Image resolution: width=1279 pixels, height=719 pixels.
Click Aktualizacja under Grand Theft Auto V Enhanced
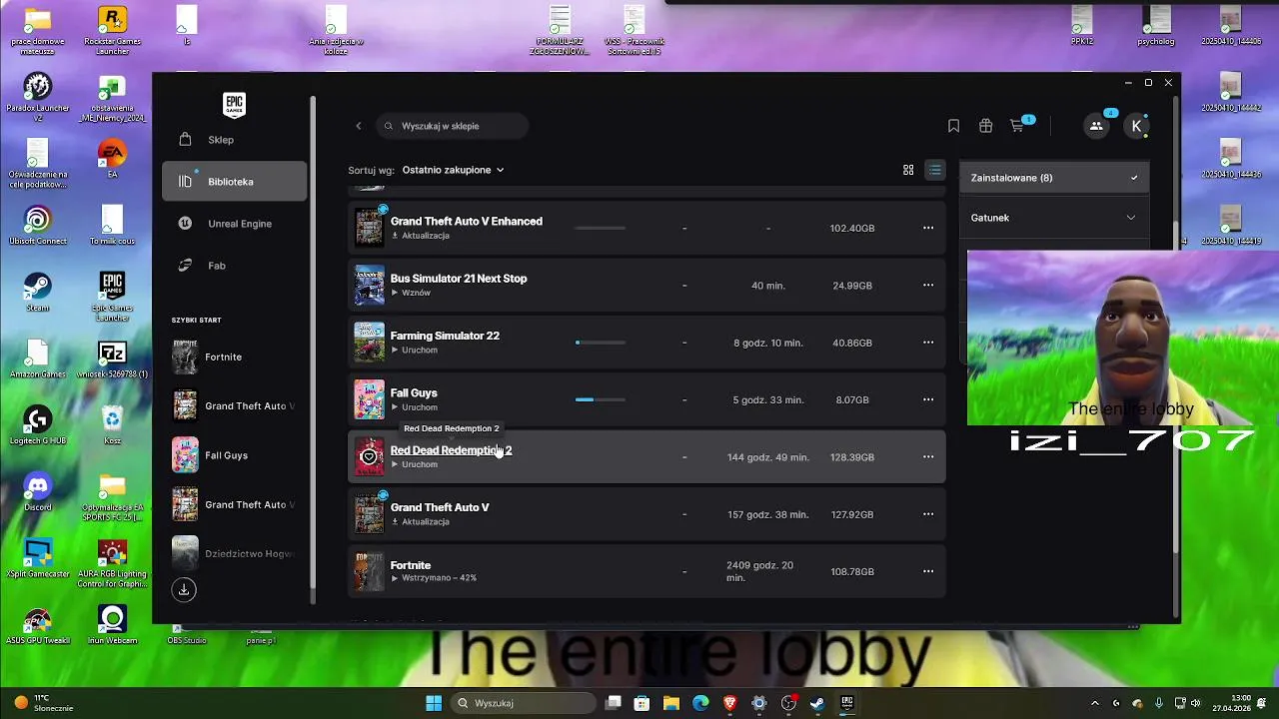coord(421,236)
